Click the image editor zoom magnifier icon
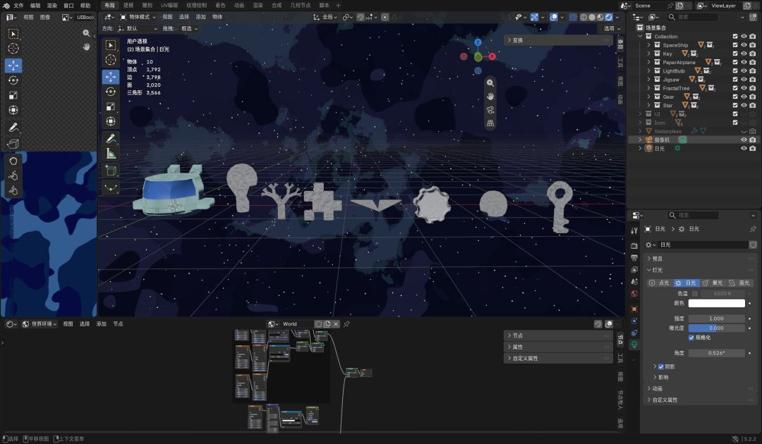The image size is (762, 444). pos(86,33)
